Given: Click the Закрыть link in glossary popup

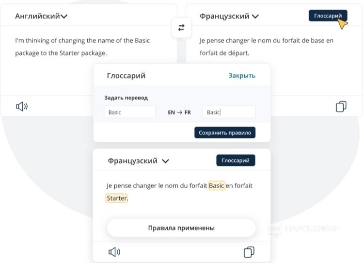Looking at the screenshot, I should (x=242, y=76).
